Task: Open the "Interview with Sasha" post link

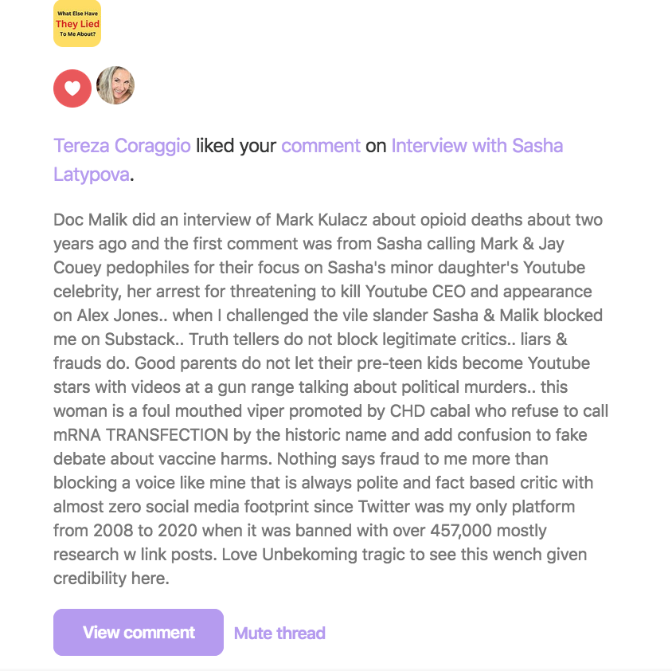Action: (477, 146)
